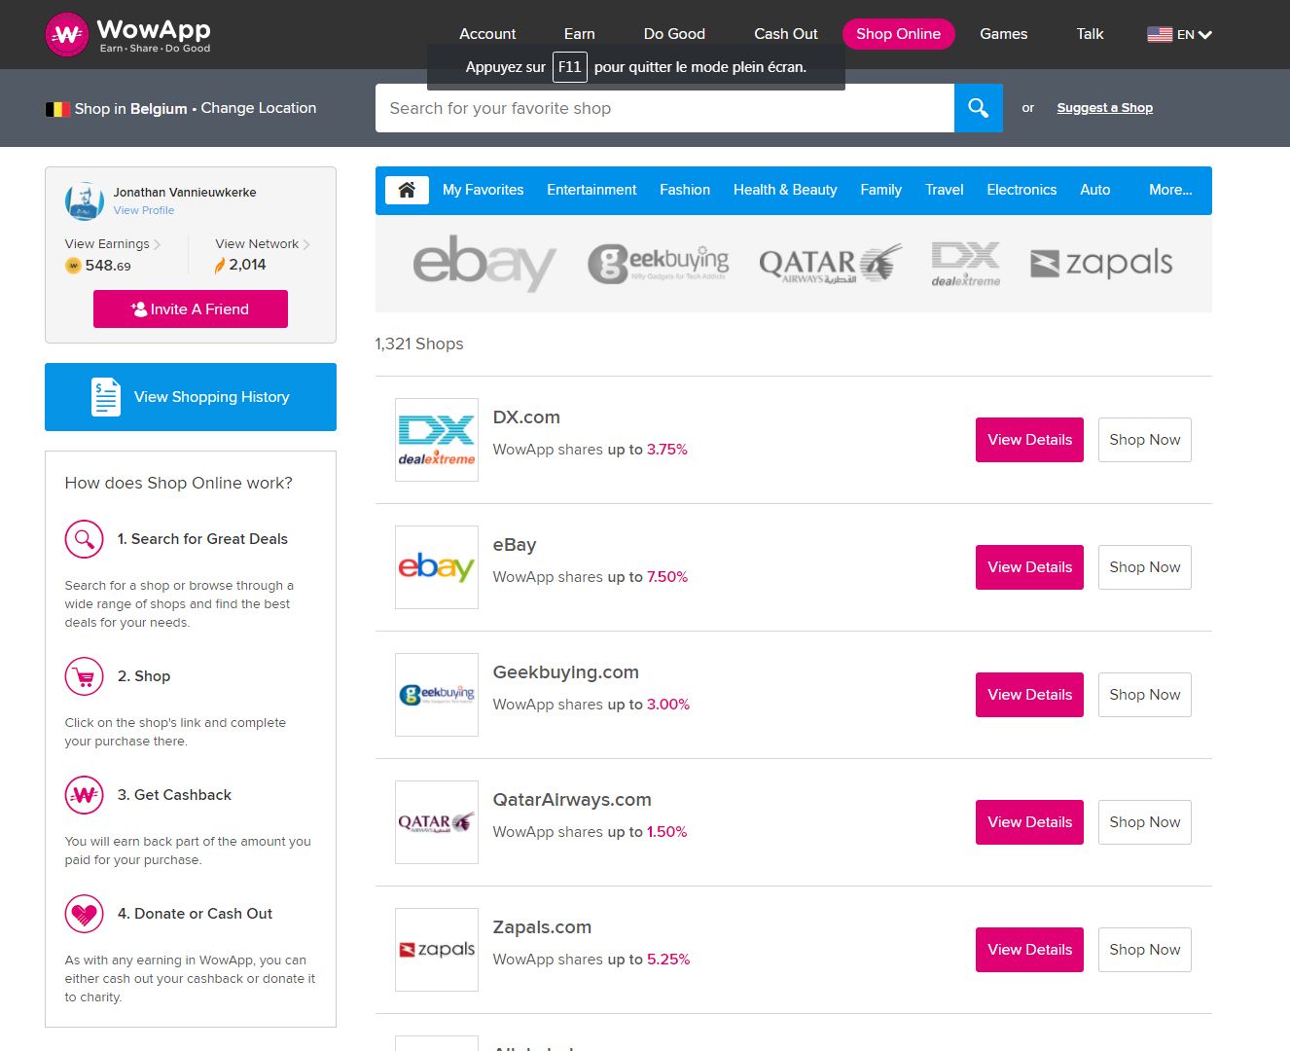The image size is (1290, 1051).
Task: Open the Account menu
Action: 487,34
